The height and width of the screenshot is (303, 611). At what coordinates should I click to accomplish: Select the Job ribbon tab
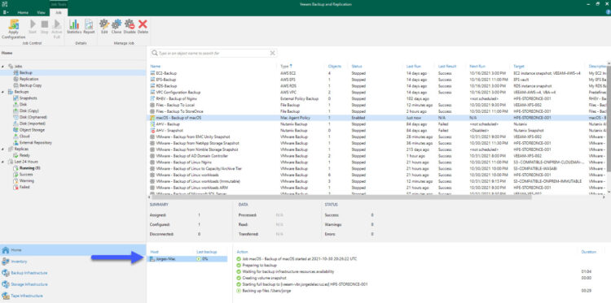tap(59, 12)
